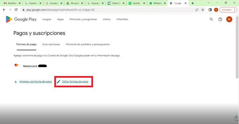This screenshot has width=239, height=124.
Task: Switch to the WhatsApp browser tab
Action: [x=157, y=3]
